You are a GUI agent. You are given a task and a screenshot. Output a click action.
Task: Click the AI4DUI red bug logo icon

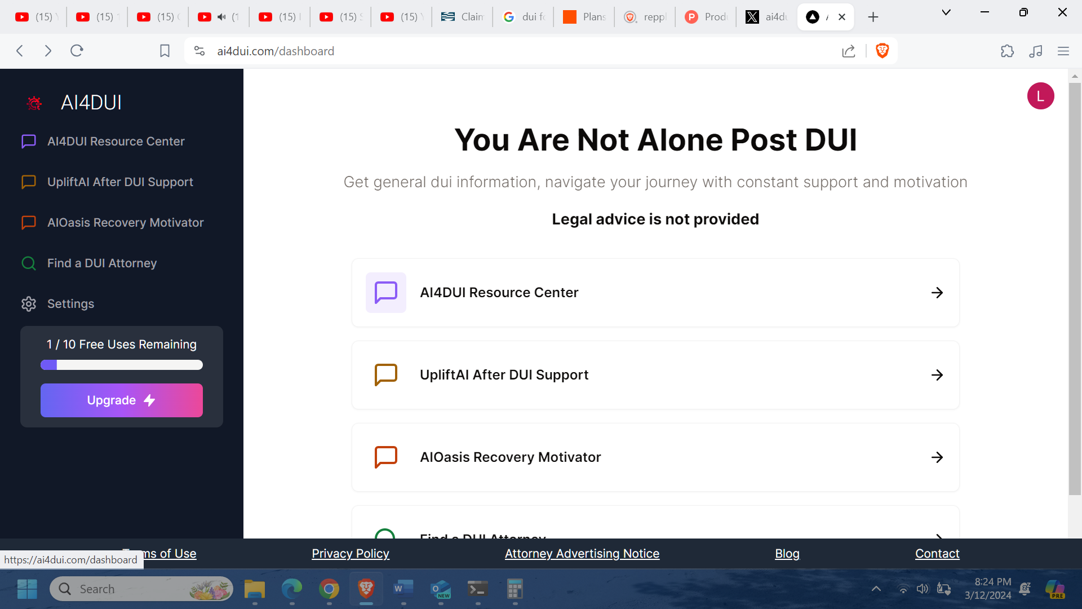pyautogui.click(x=34, y=103)
